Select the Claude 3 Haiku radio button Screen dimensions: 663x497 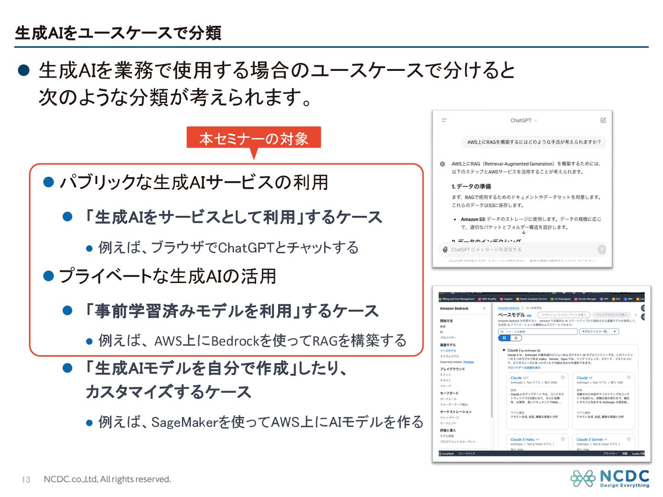click(x=563, y=439)
